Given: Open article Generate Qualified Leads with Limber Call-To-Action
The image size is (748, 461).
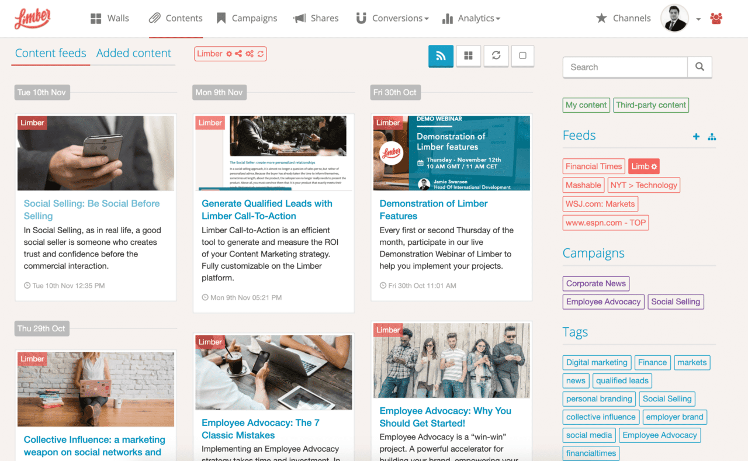Looking at the screenshot, I should (267, 210).
